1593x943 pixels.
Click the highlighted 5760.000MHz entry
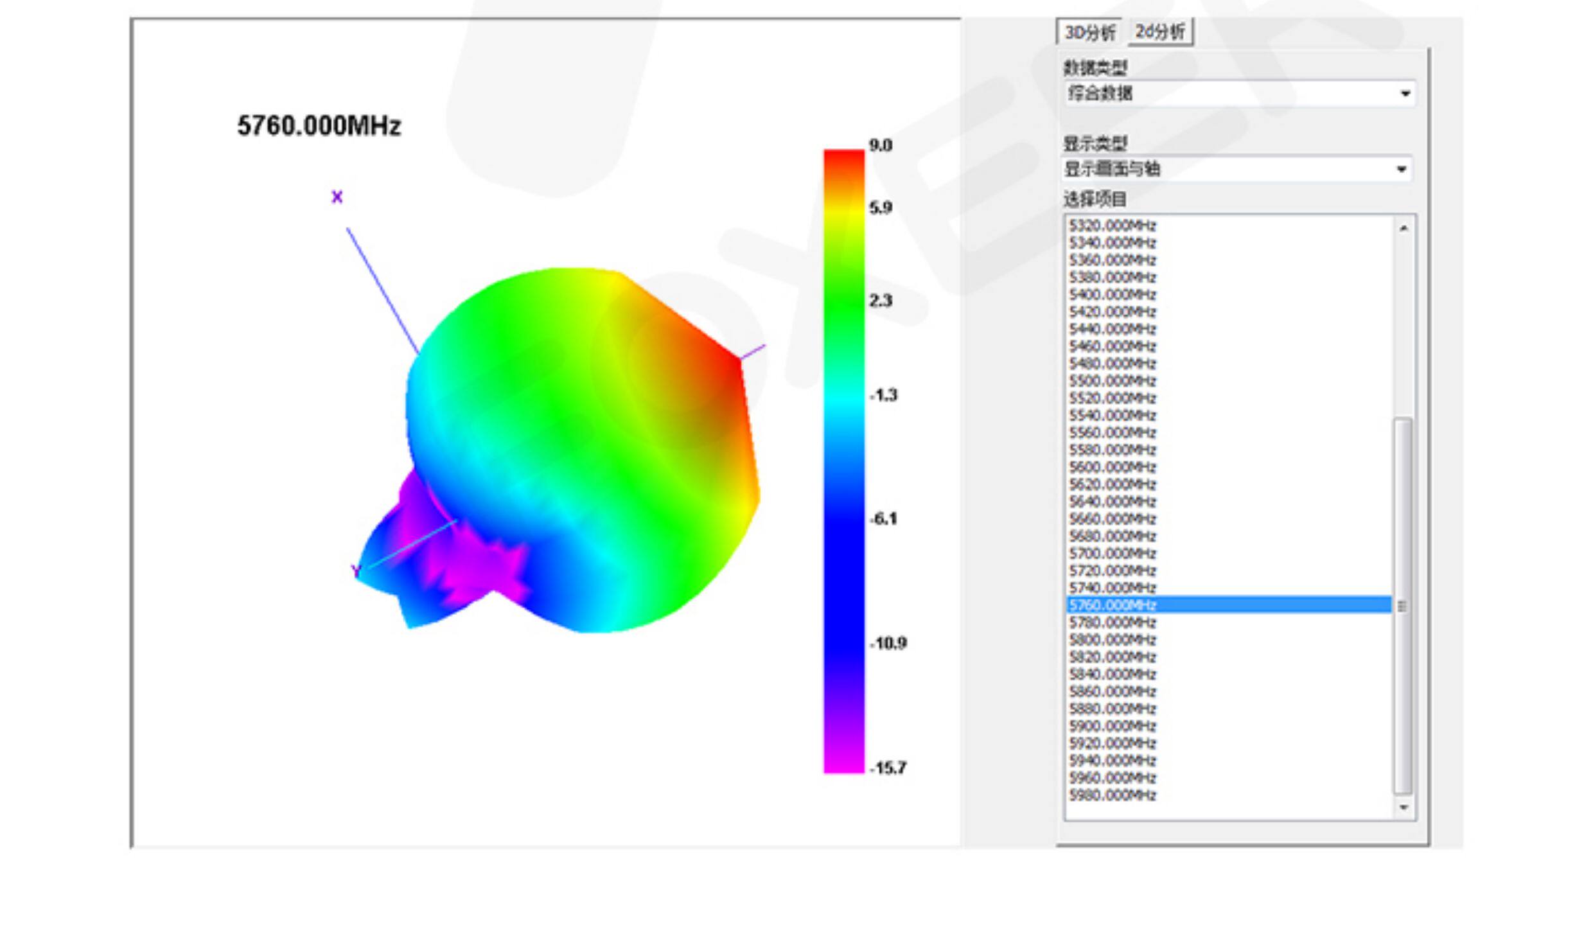coord(1113,605)
